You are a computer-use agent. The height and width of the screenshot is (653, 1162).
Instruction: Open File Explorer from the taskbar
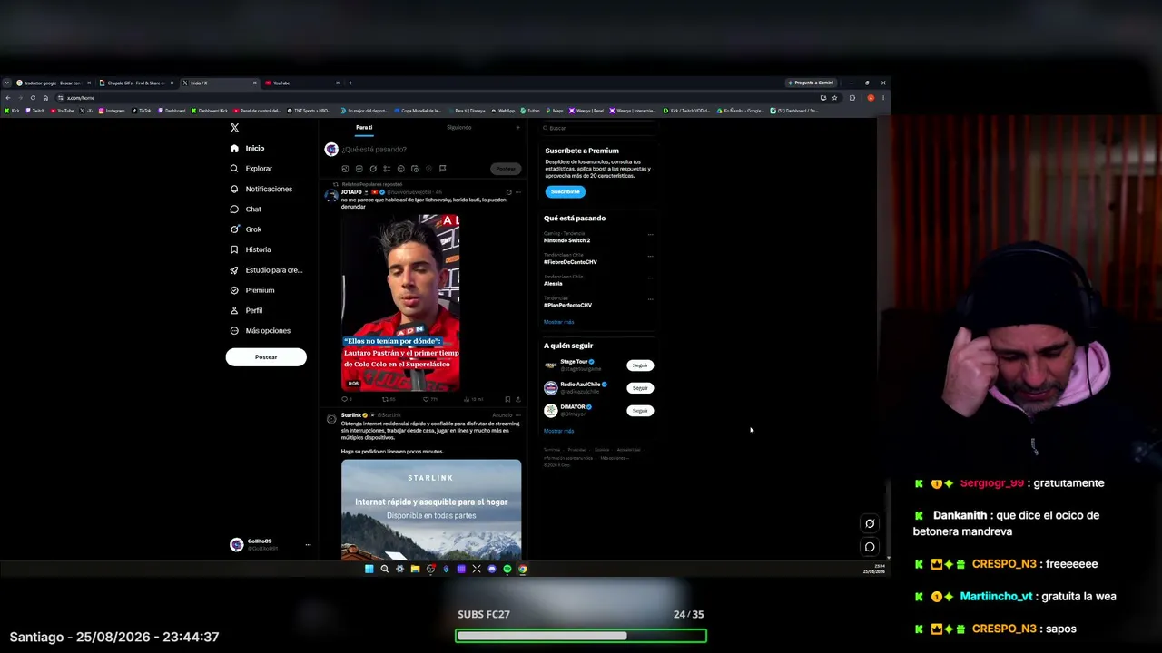[x=415, y=570]
